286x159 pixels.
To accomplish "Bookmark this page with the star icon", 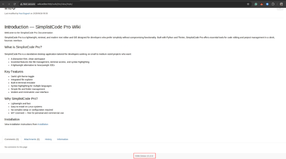I will pos(248,4).
